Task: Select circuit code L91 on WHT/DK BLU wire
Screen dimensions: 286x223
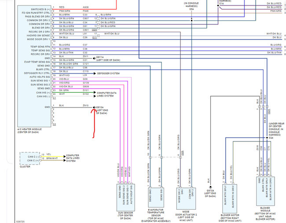Action: (x=85, y=34)
